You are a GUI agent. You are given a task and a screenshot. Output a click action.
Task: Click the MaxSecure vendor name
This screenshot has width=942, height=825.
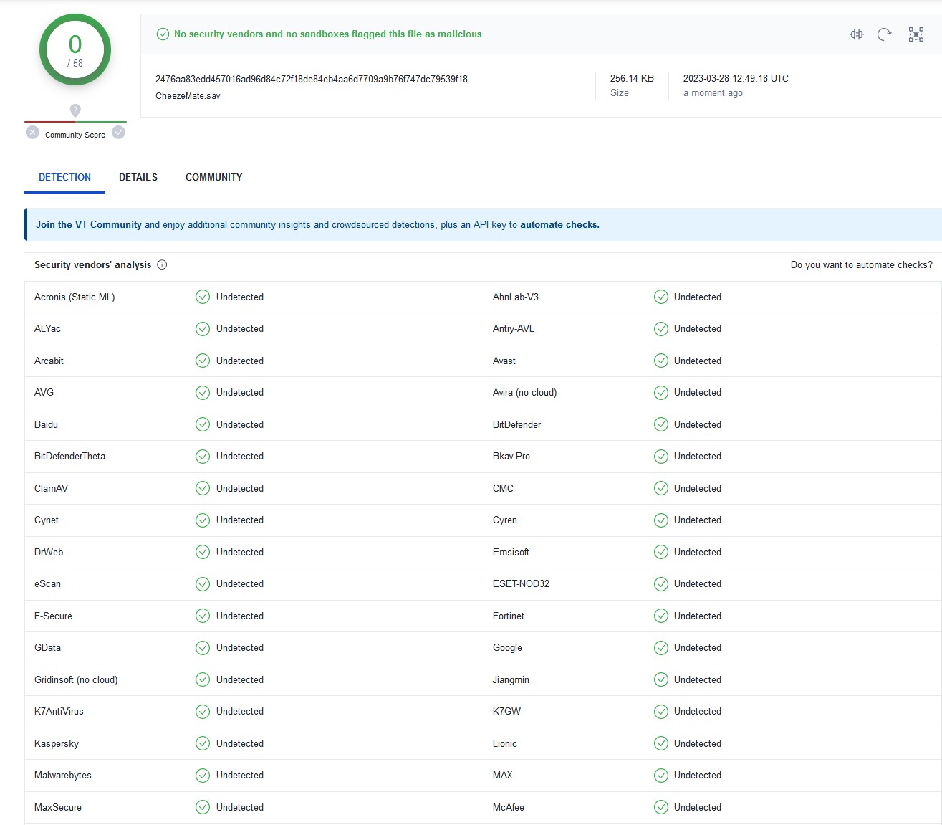58,807
